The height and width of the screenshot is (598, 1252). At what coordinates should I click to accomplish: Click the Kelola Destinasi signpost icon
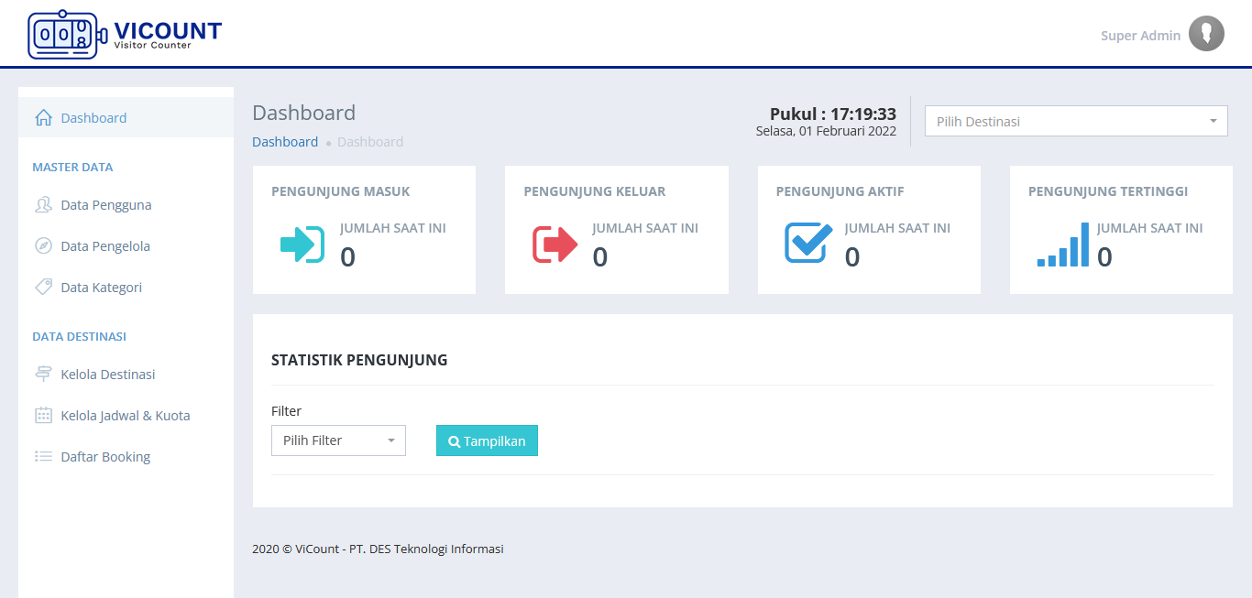[43, 375]
